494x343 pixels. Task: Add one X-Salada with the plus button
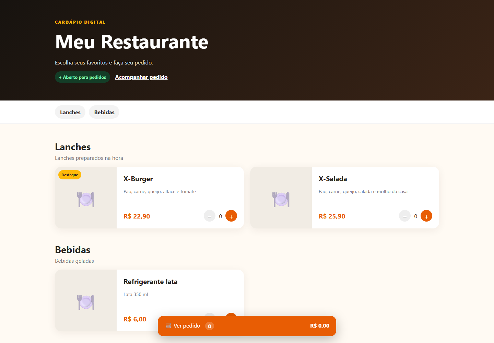point(426,216)
